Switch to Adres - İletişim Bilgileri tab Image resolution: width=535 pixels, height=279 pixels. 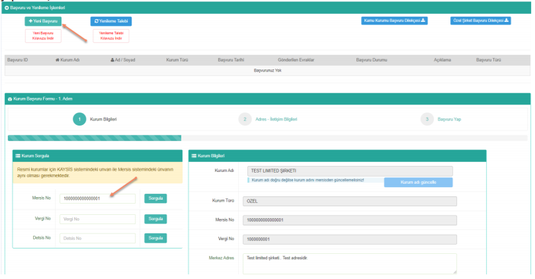(x=276, y=119)
